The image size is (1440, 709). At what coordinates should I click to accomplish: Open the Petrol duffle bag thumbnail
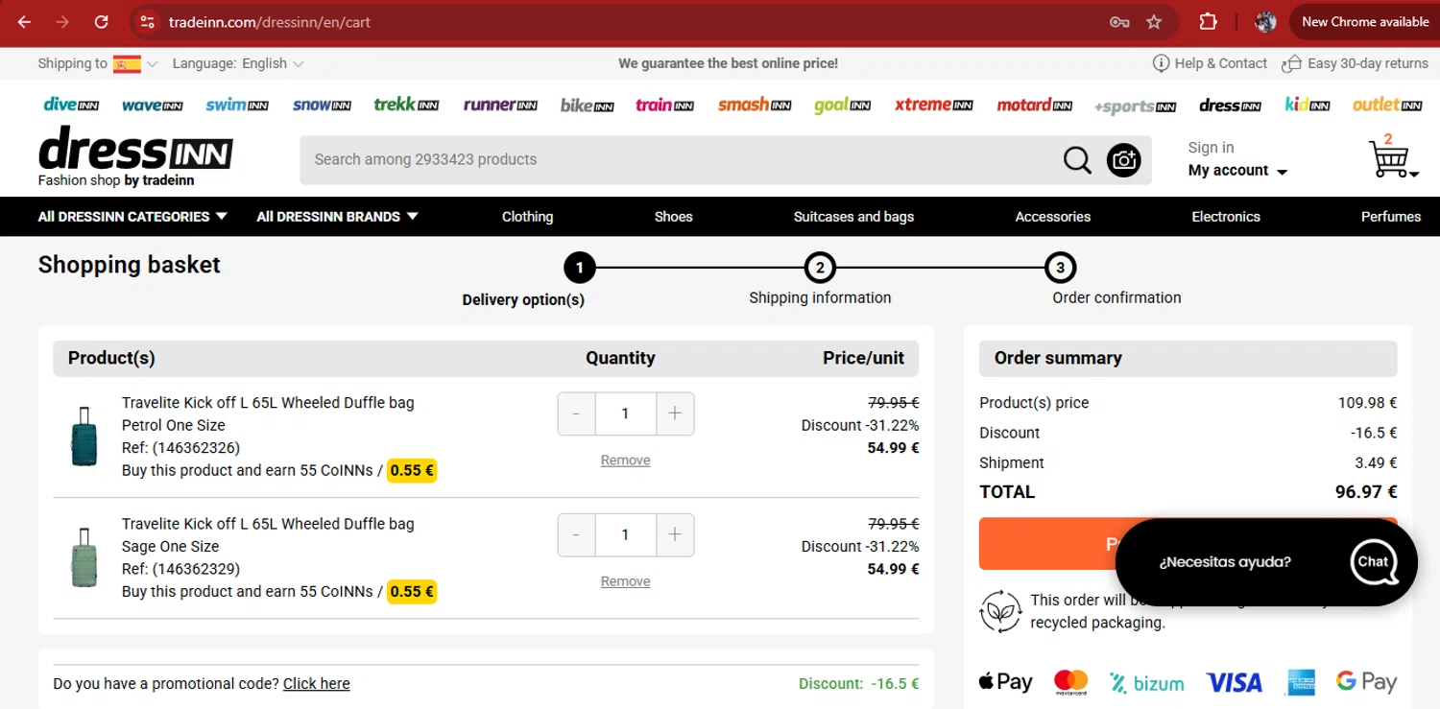84,437
